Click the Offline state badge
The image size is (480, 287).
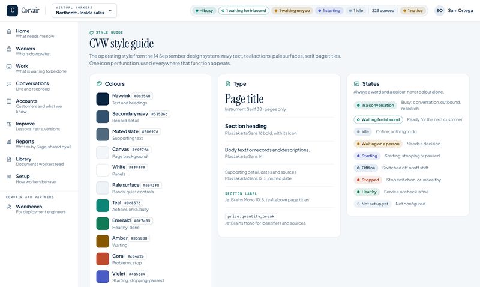tap(366, 168)
